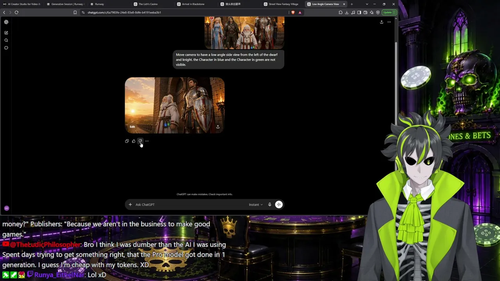Click the chatgpt.com address bar URL
This screenshot has width=500, height=281.
click(124, 12)
